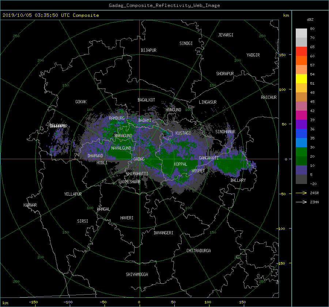Image resolution: width=329 pixels, height=307 pixels.
Task: Click the KOPPAL city label
Action: (x=181, y=164)
